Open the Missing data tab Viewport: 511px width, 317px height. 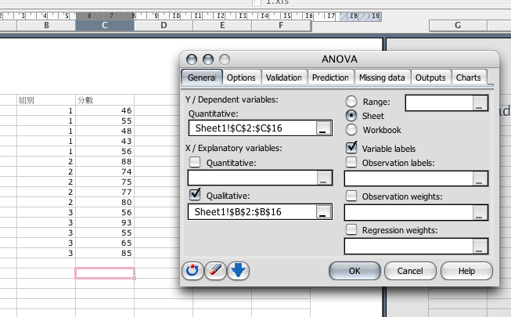pos(382,77)
